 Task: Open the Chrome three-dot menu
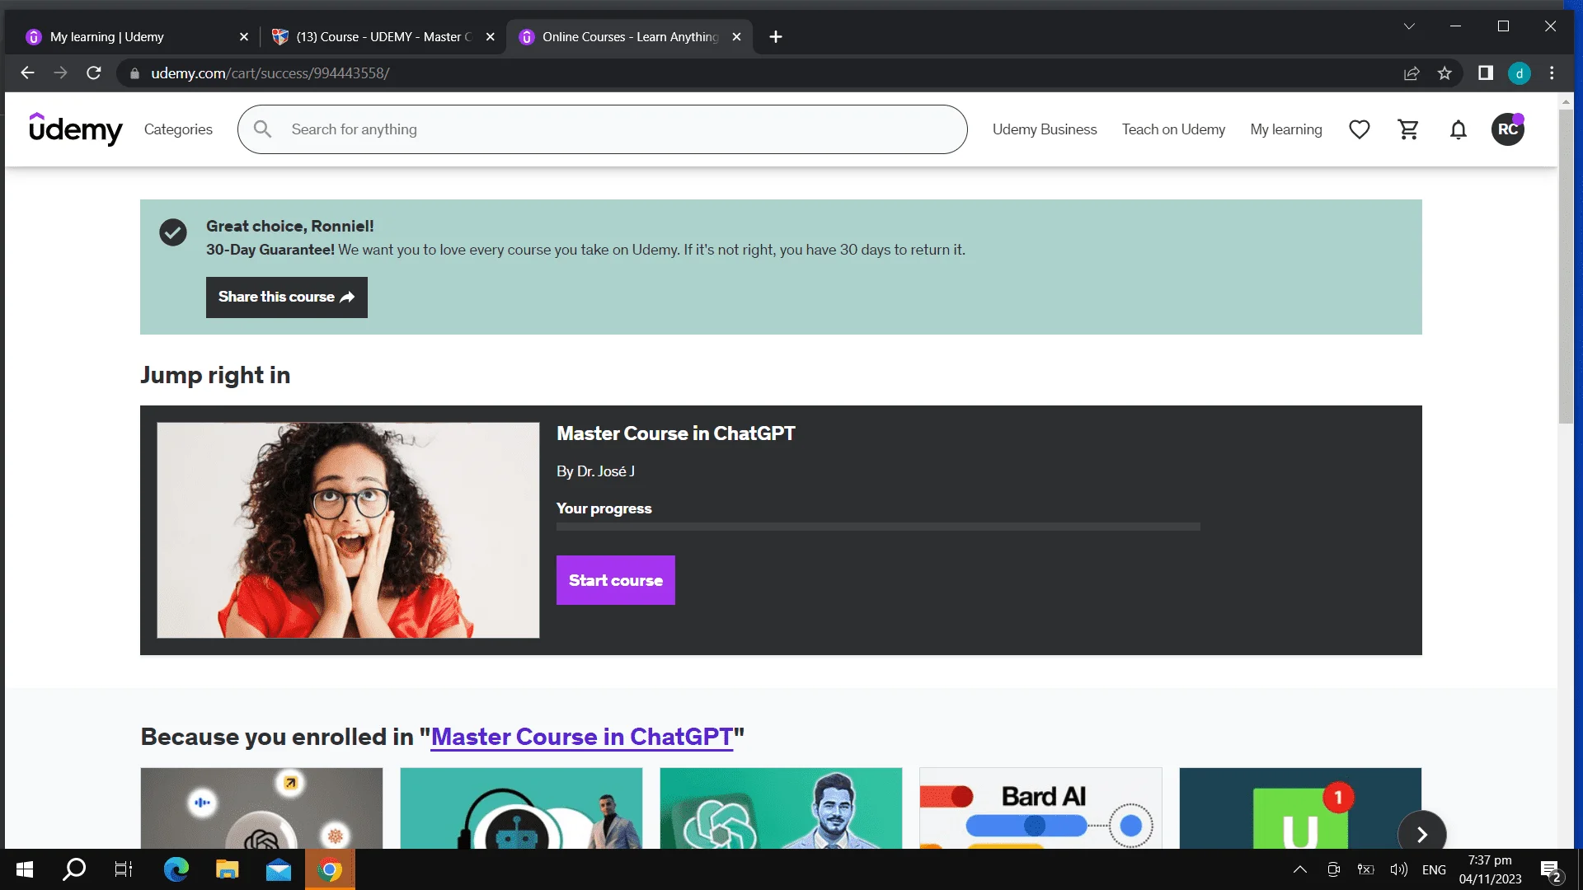(x=1552, y=73)
